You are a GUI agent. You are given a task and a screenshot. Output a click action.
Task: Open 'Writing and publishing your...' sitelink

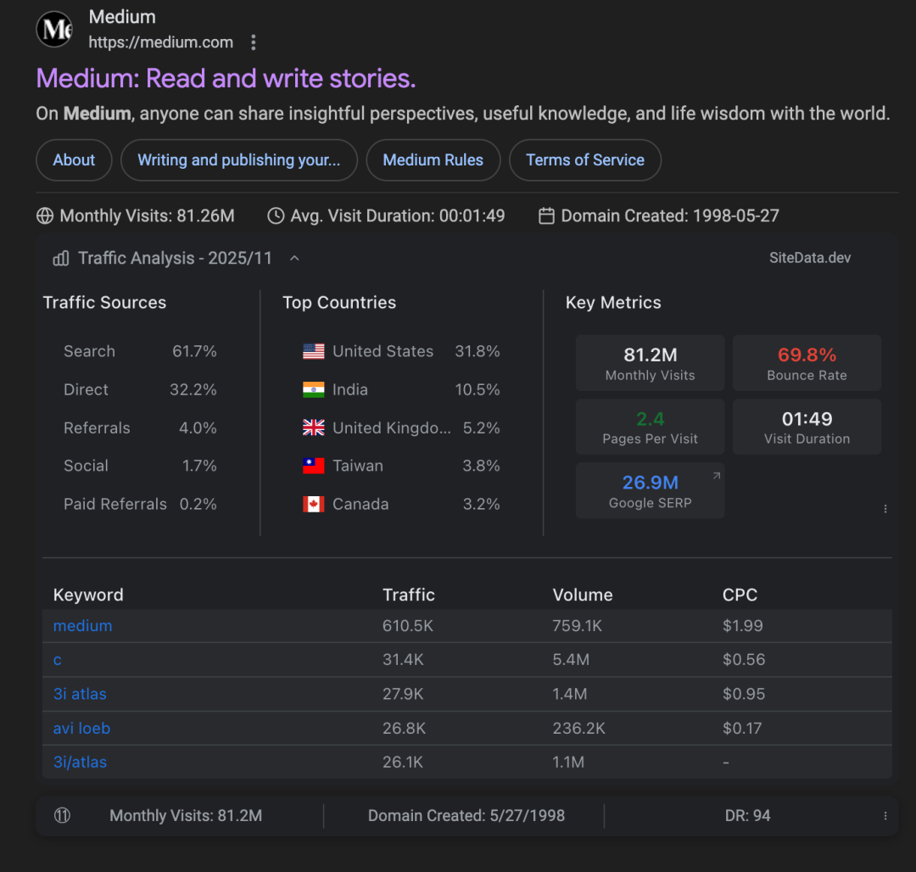pos(239,160)
